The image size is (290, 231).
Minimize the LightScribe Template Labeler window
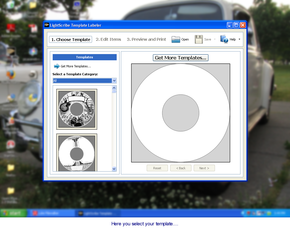(x=229, y=25)
